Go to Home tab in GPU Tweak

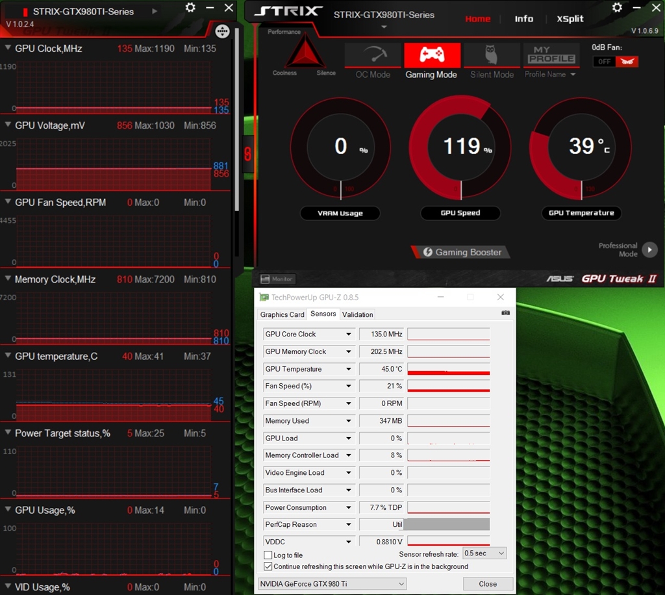(x=477, y=19)
